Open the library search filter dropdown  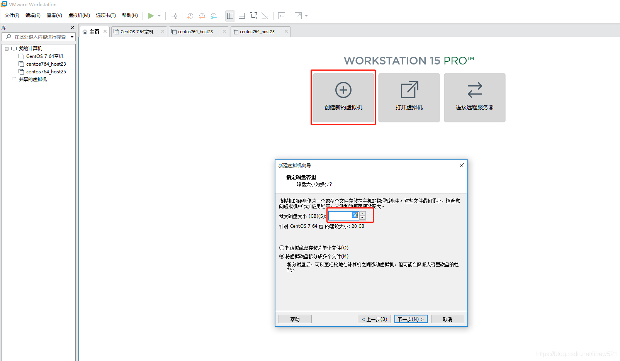click(x=72, y=37)
